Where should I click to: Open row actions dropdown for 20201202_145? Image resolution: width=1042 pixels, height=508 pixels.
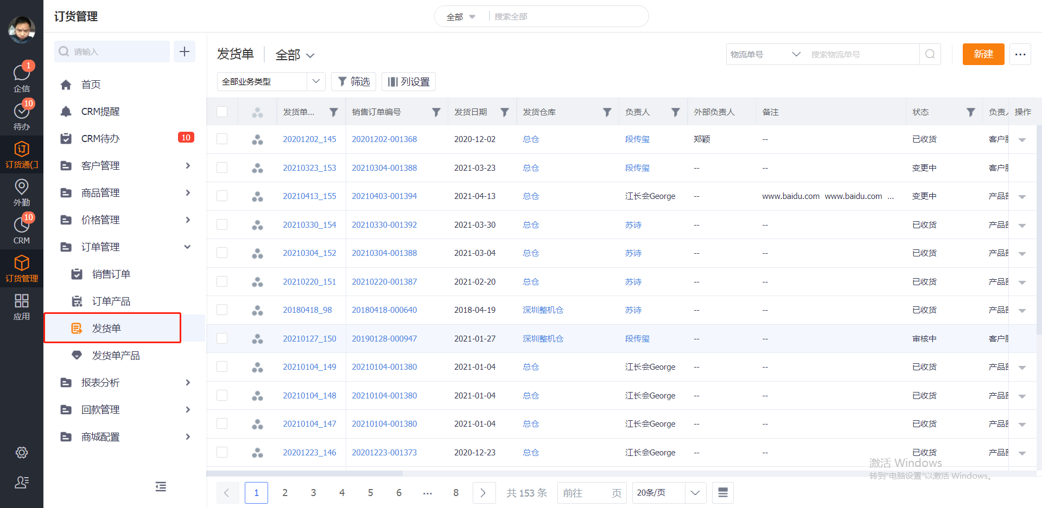click(x=1022, y=140)
